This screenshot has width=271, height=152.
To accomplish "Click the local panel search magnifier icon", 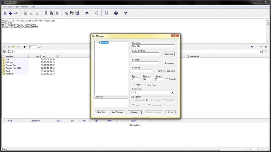I will (x=4, y=47).
